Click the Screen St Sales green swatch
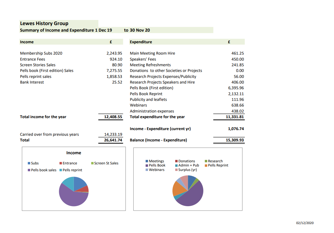The height and width of the screenshot is (233, 334). (x=92, y=163)
